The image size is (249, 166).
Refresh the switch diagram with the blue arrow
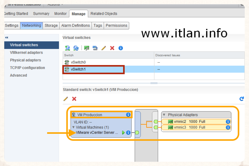pos(242,99)
